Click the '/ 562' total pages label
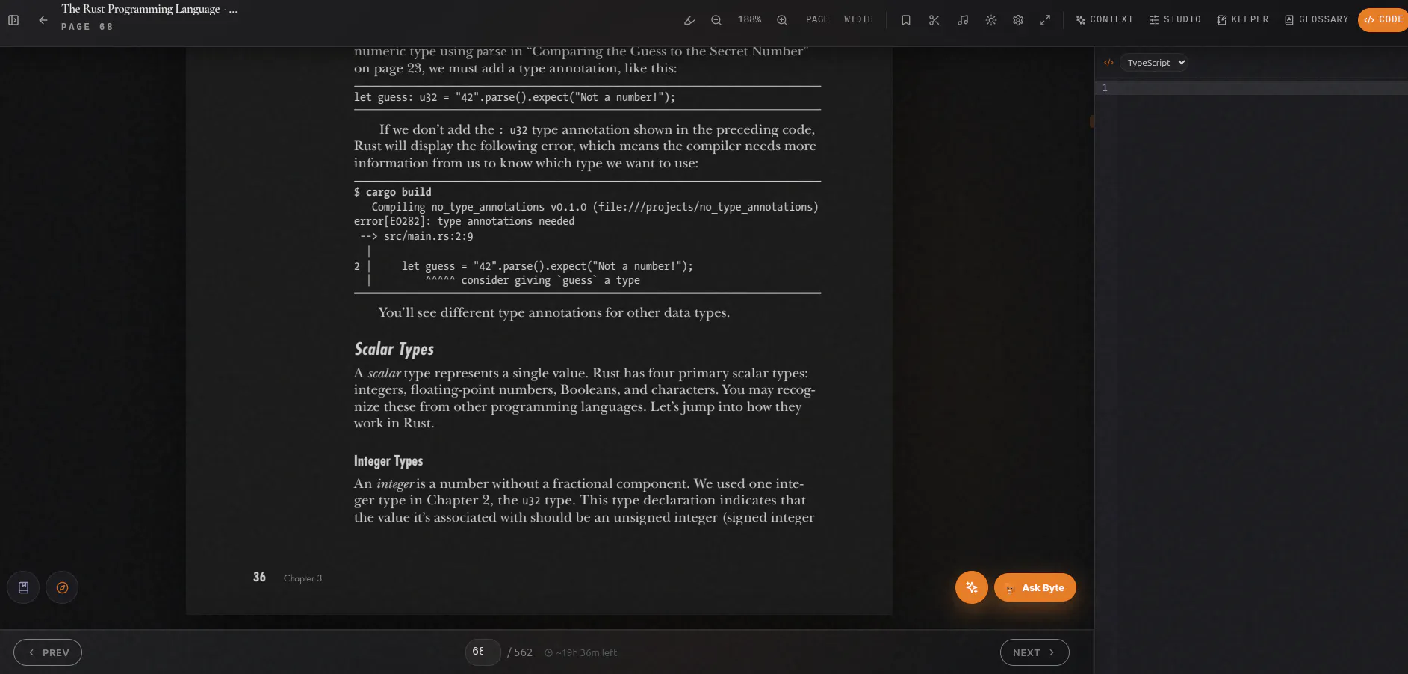This screenshot has width=1408, height=674. click(520, 652)
